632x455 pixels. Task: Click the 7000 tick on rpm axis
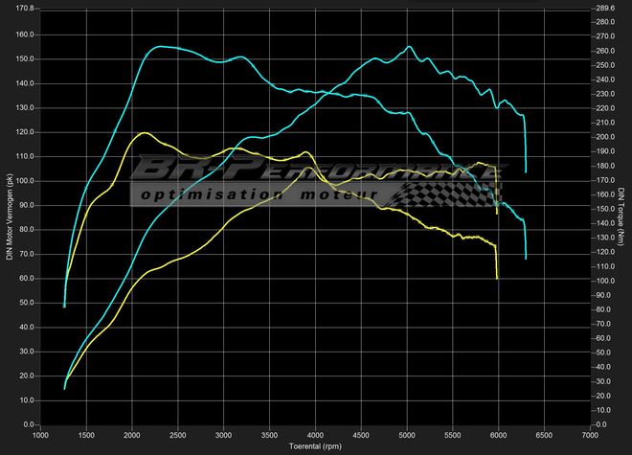590,434
